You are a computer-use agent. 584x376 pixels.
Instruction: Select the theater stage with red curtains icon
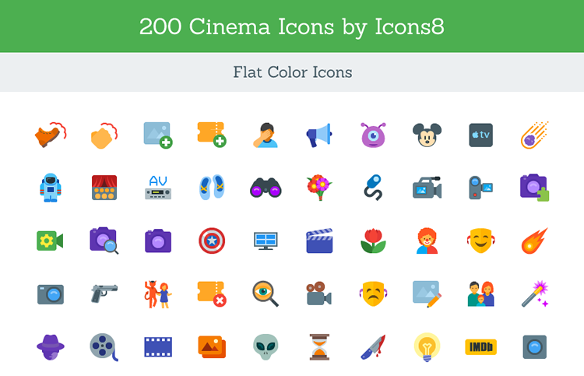tap(104, 188)
